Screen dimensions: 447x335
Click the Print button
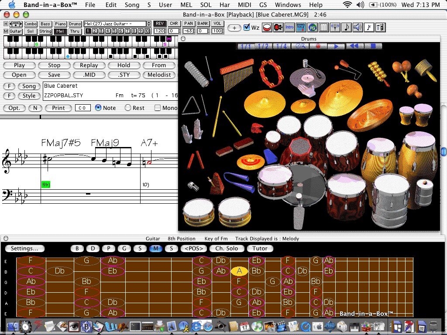point(58,108)
